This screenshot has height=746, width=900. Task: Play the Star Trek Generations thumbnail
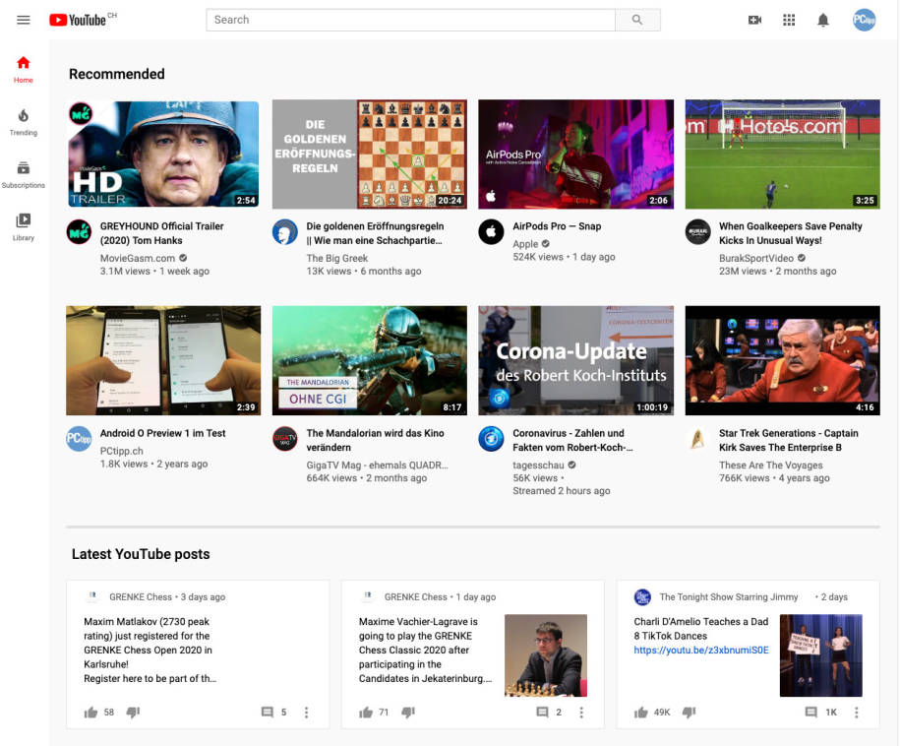coord(782,360)
